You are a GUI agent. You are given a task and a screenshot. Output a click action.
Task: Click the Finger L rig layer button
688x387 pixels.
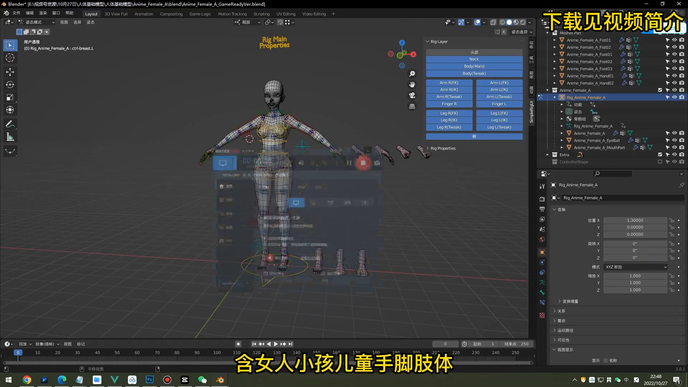click(499, 104)
